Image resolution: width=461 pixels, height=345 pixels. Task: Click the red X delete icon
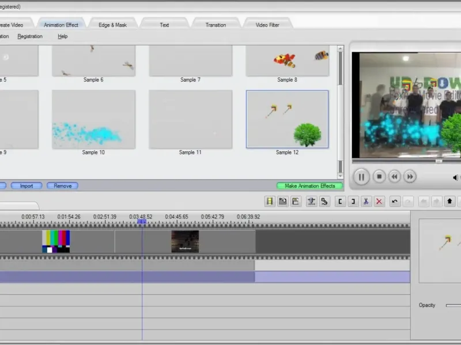tap(379, 201)
